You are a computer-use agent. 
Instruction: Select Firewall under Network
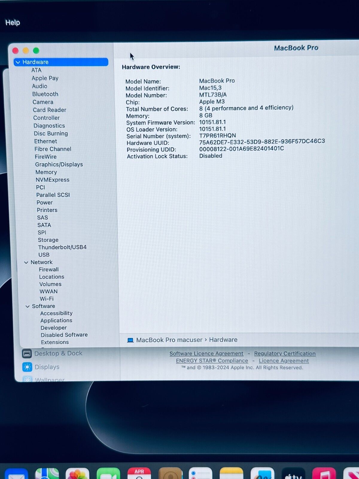tap(49, 270)
